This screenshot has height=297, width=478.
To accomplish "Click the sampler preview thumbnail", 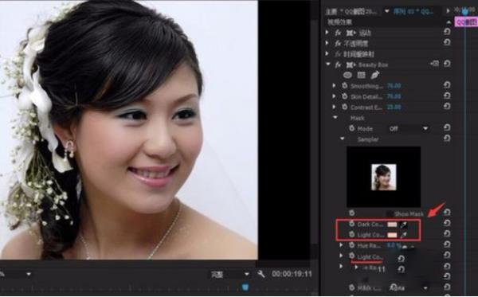I will point(383,177).
